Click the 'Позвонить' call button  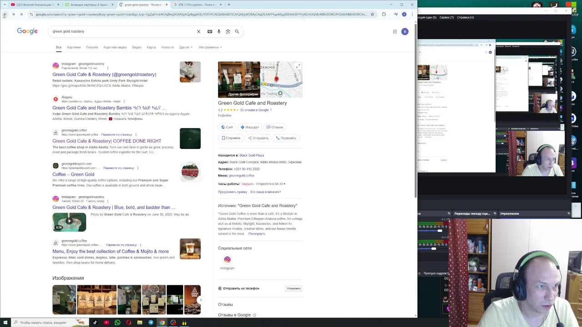286,138
